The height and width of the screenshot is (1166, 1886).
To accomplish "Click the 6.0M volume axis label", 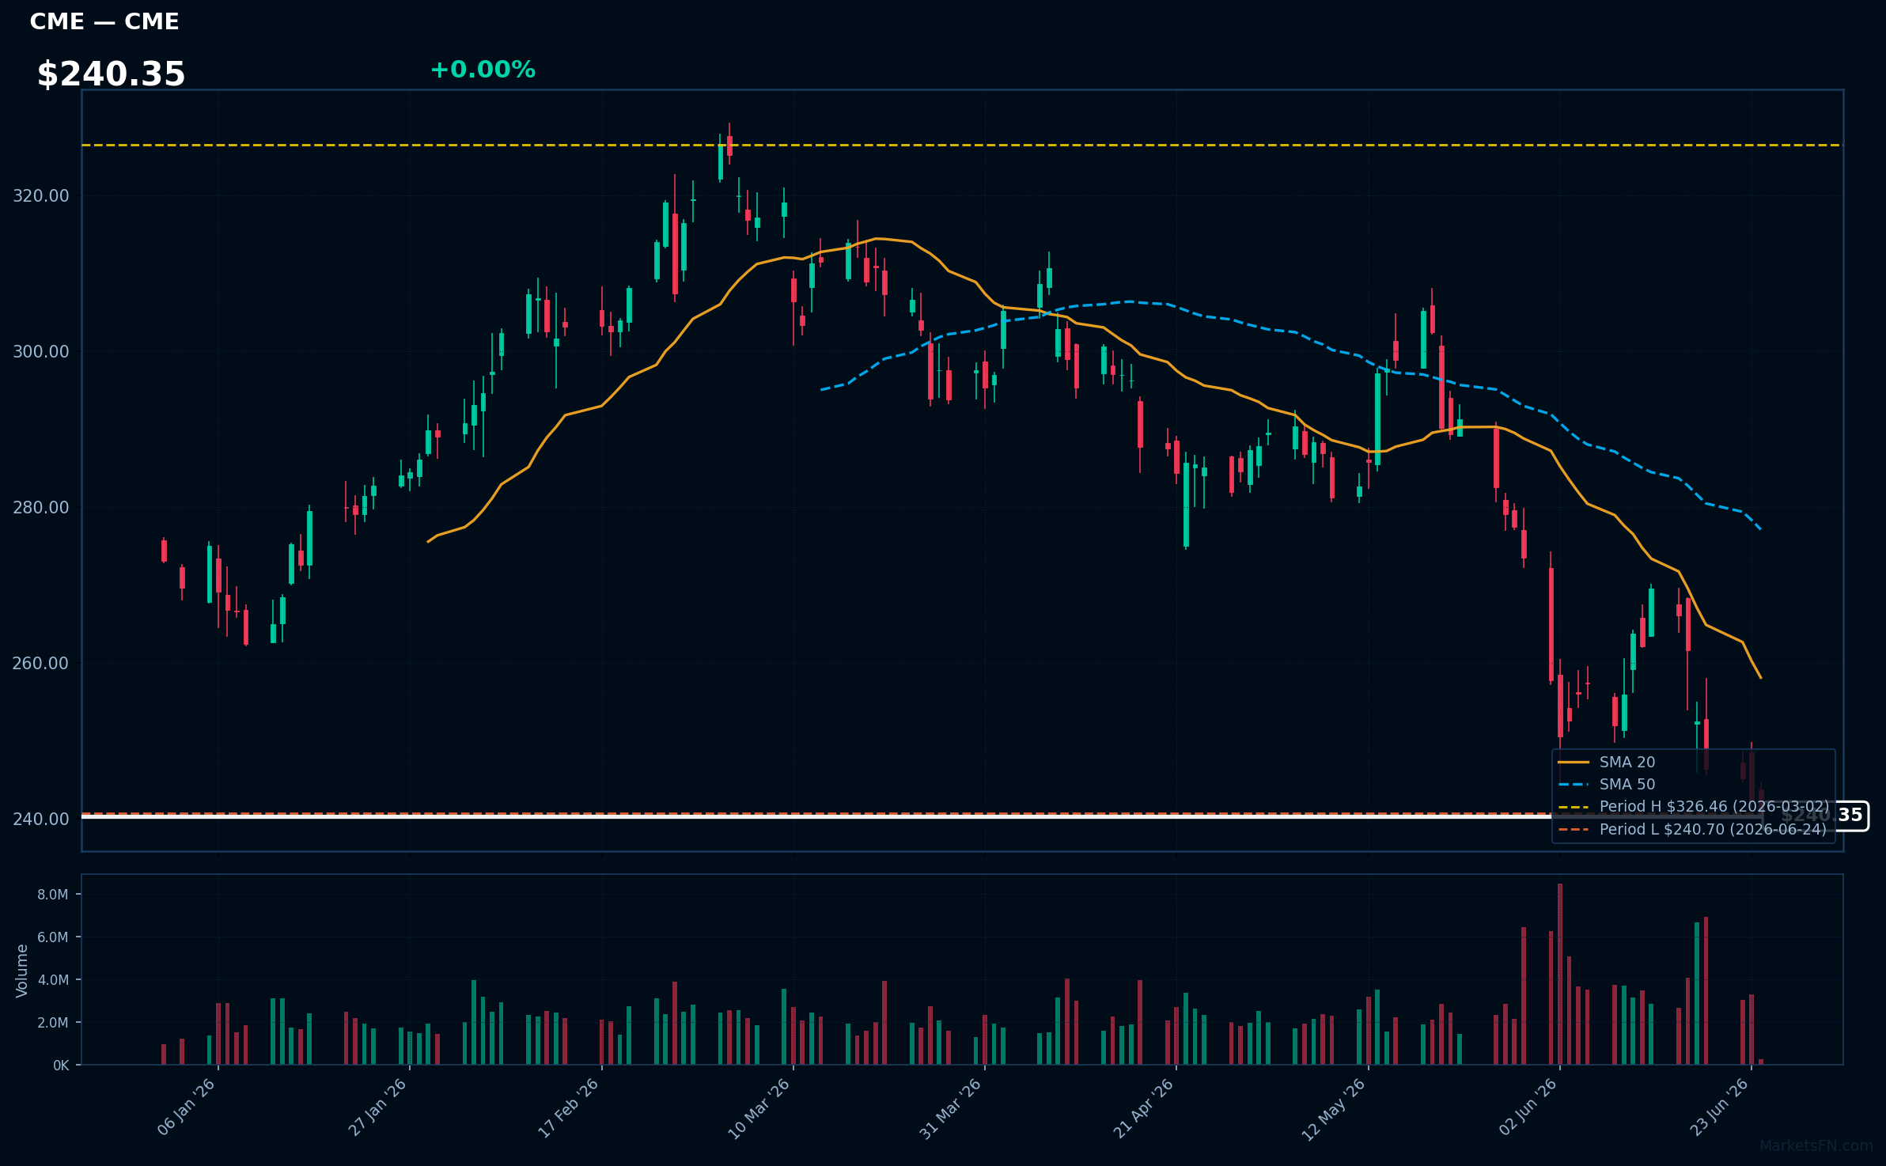I will [53, 937].
